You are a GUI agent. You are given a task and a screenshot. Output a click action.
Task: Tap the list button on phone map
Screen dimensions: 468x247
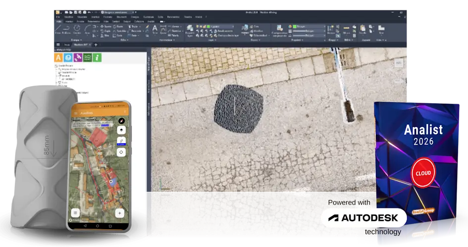[x=75, y=212]
